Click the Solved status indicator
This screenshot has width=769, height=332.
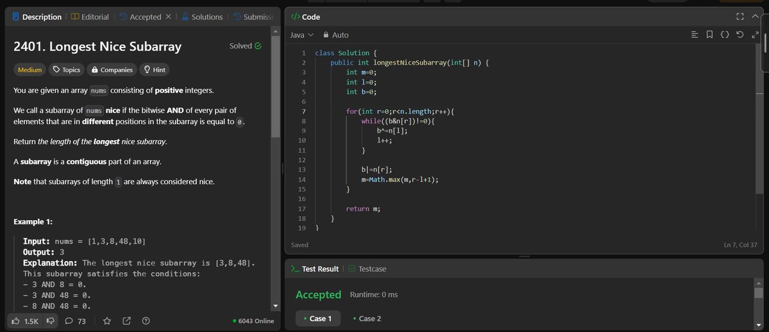(245, 46)
